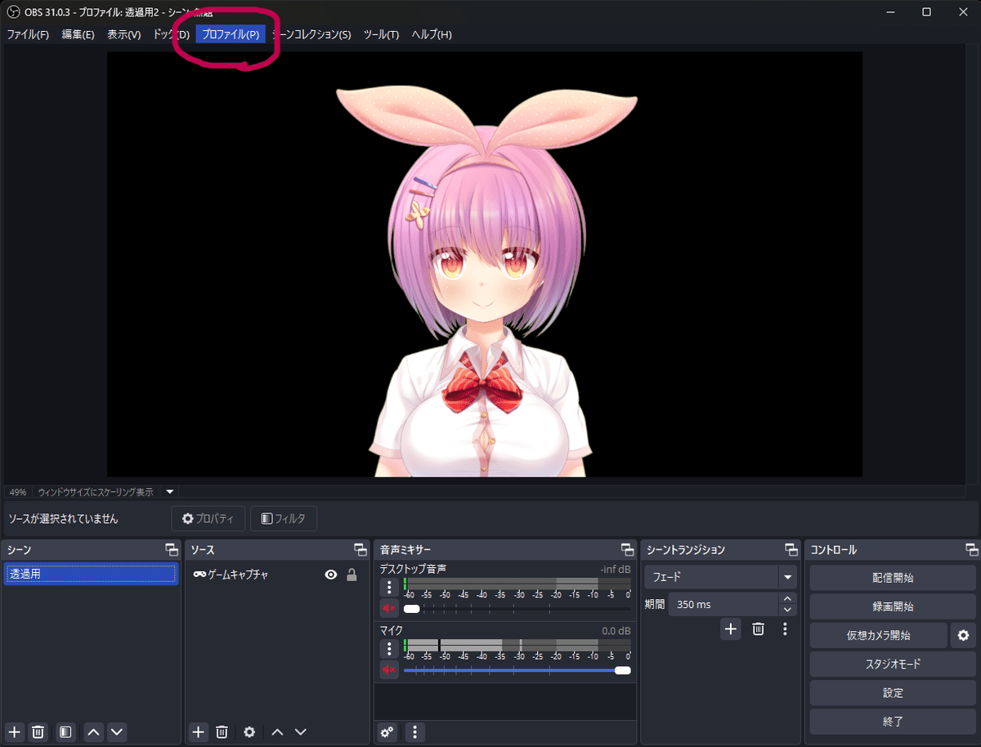This screenshot has width=981, height=747.
Task: Hide the ゲームキャプチャ source
Action: [x=331, y=575]
